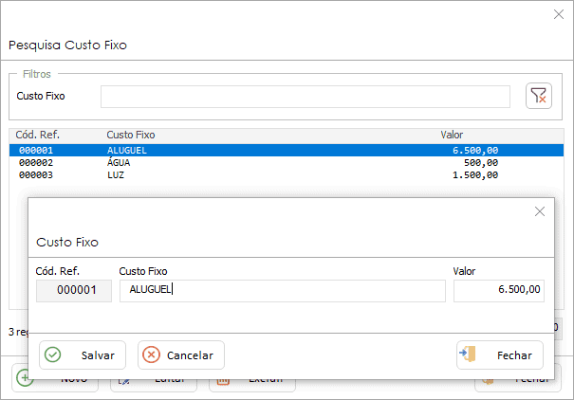This screenshot has width=574, height=400.
Task: Click value 6.500,00 in the selected row
Action: coord(475,151)
